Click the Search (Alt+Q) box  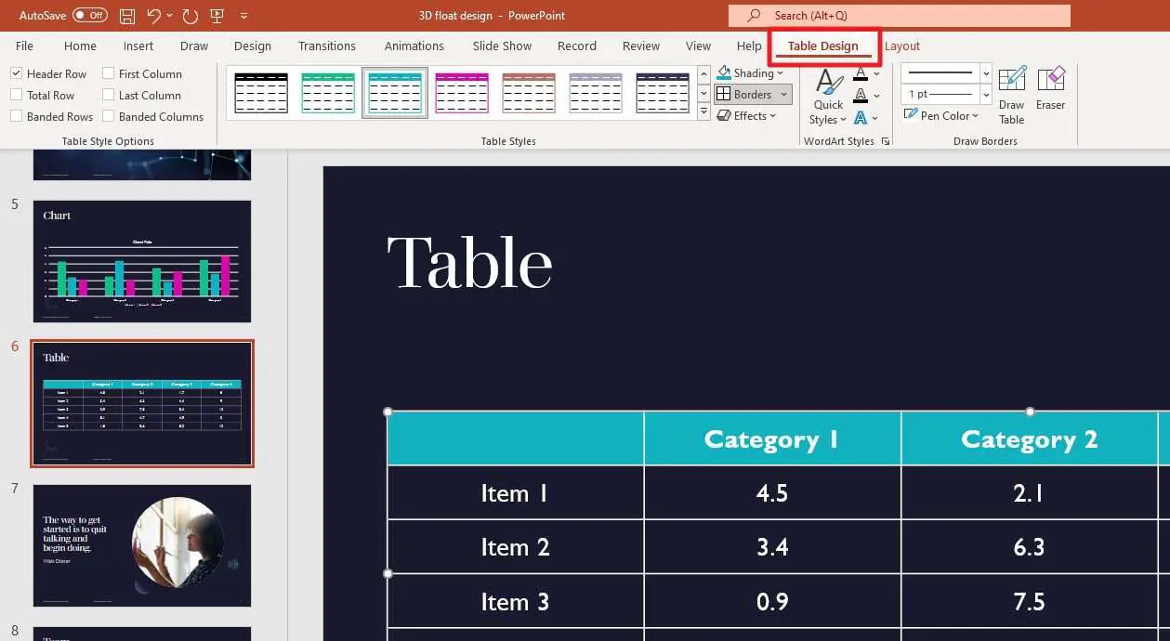pos(900,16)
